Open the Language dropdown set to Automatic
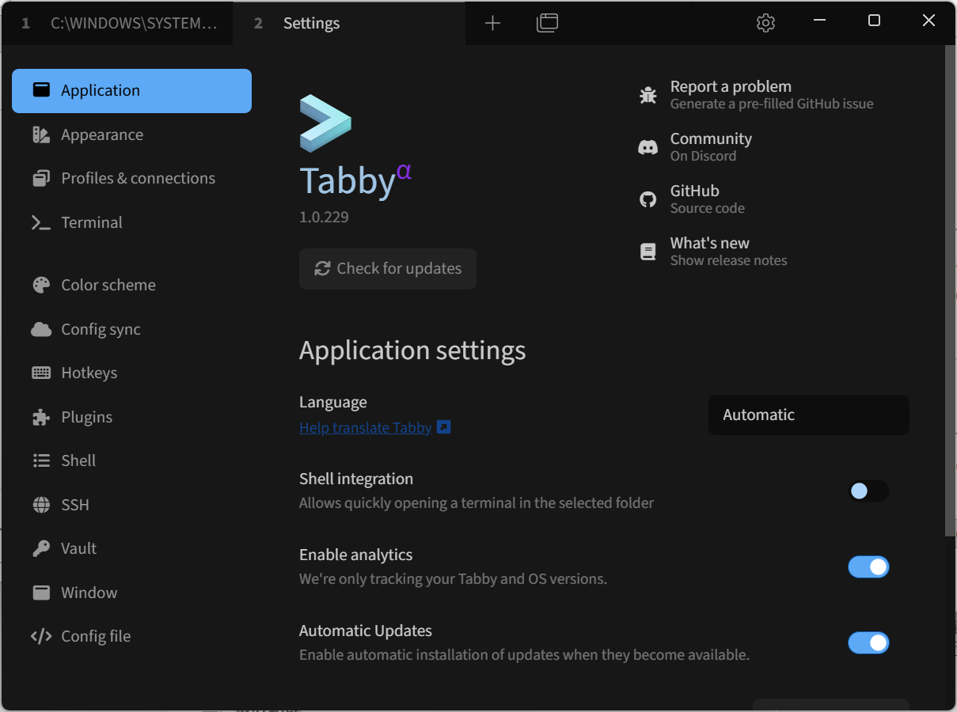Screen dimensions: 957x712 tap(807, 415)
